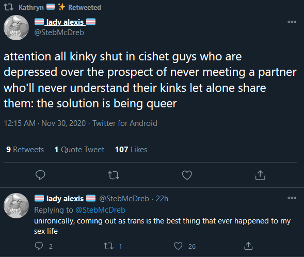Screen dimensions: 304x257
Task: Open the reply tweet author's avatar
Action: [x=17, y=205]
